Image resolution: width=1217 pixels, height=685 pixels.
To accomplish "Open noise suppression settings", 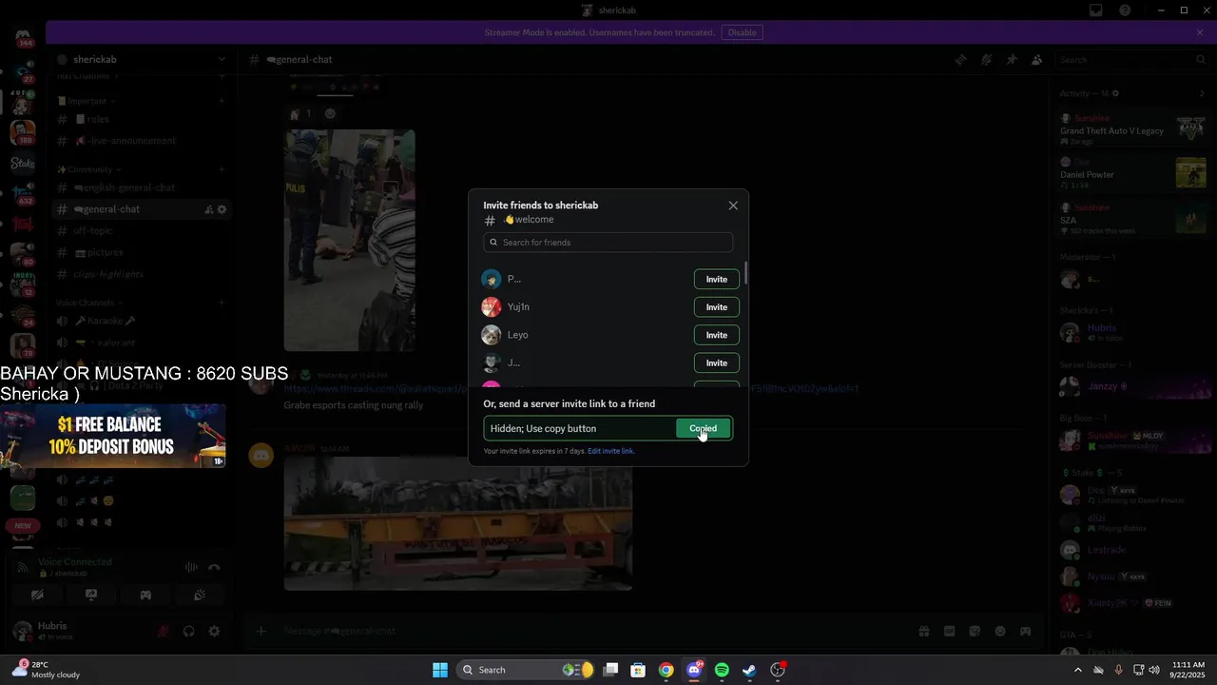I will tap(191, 567).
